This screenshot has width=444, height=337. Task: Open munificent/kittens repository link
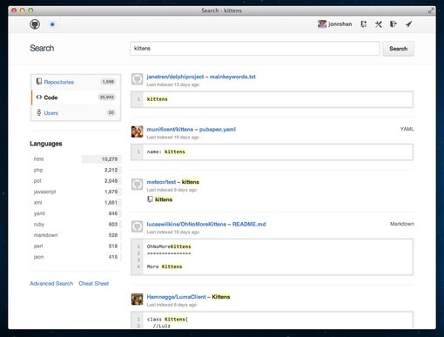pos(170,129)
